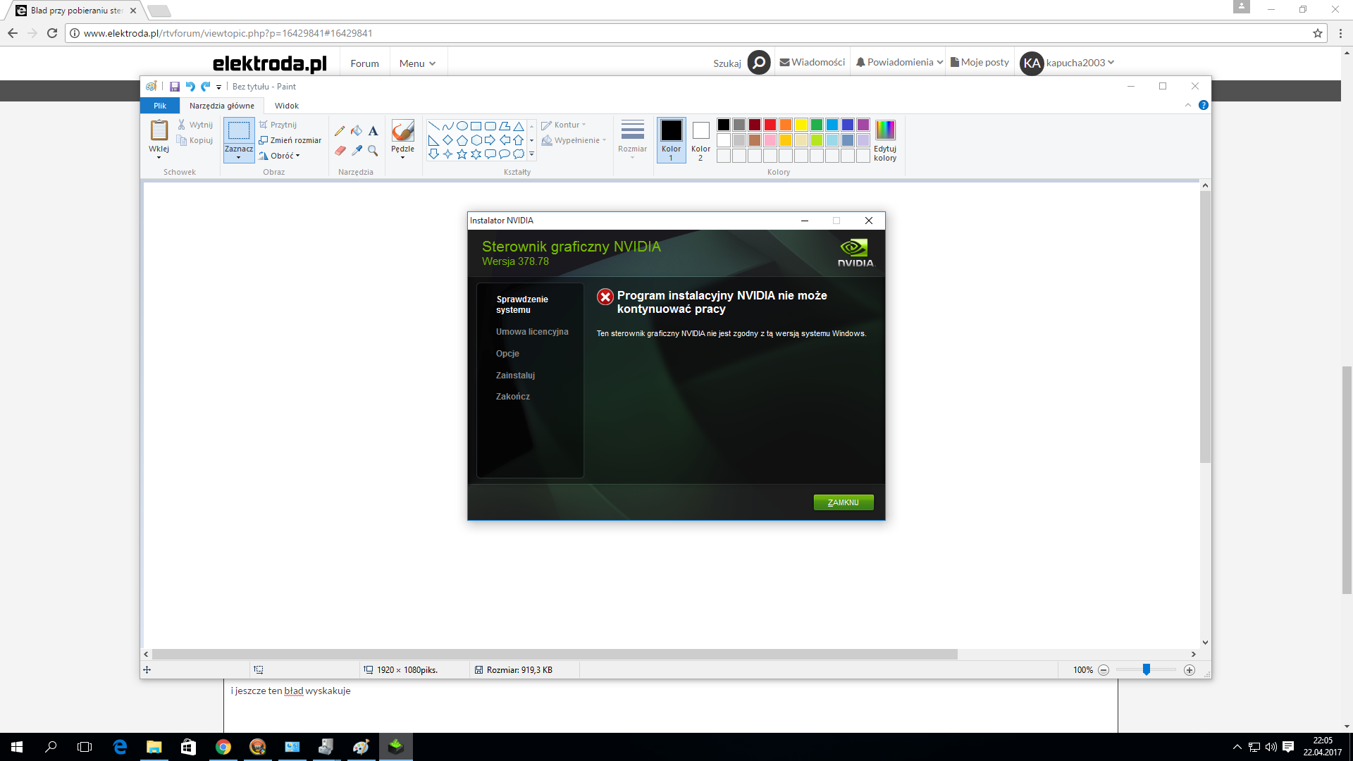Viewport: 1353px width, 761px height.
Task: Open Zmień rozmiar resize dialog
Action: point(290,140)
